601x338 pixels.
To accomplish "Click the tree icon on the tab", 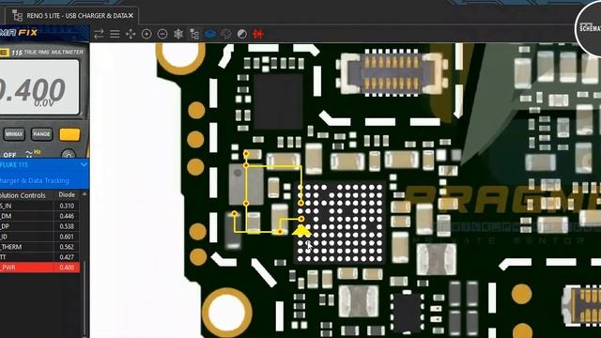I will click(17, 16).
